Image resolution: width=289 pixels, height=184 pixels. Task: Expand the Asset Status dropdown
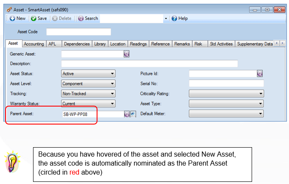point(88,74)
